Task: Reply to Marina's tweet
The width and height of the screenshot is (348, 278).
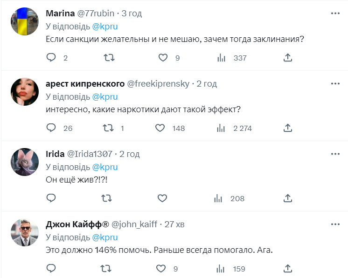Action: coord(51,58)
